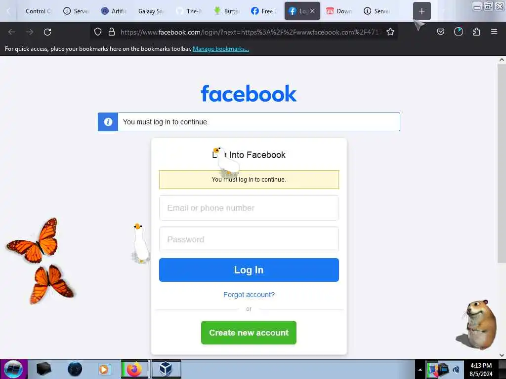Click Create new account button
506x379 pixels.
[x=249, y=333]
